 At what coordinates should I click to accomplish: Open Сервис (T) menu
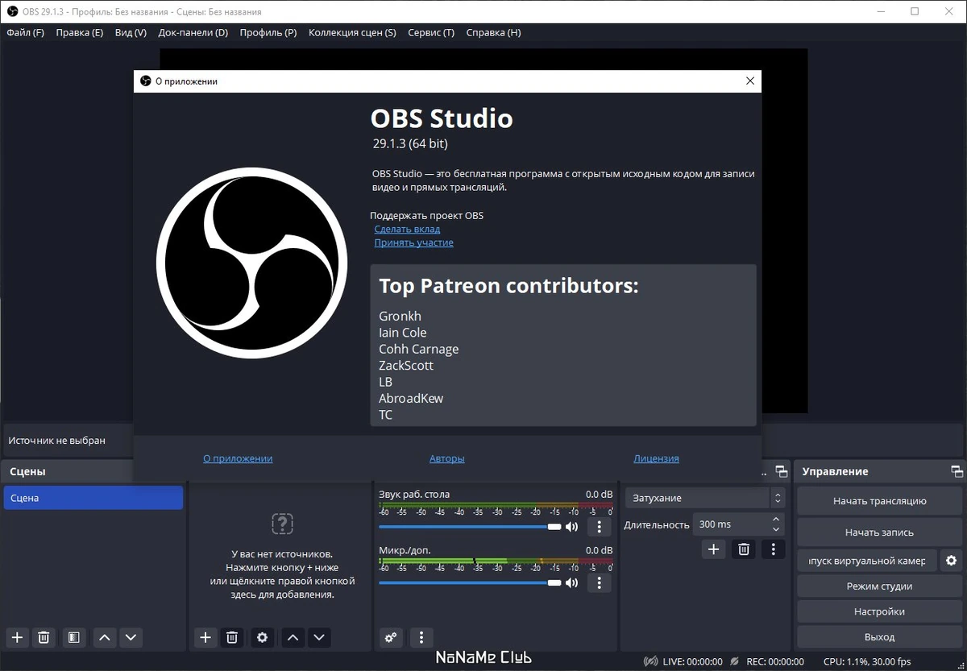coord(431,32)
